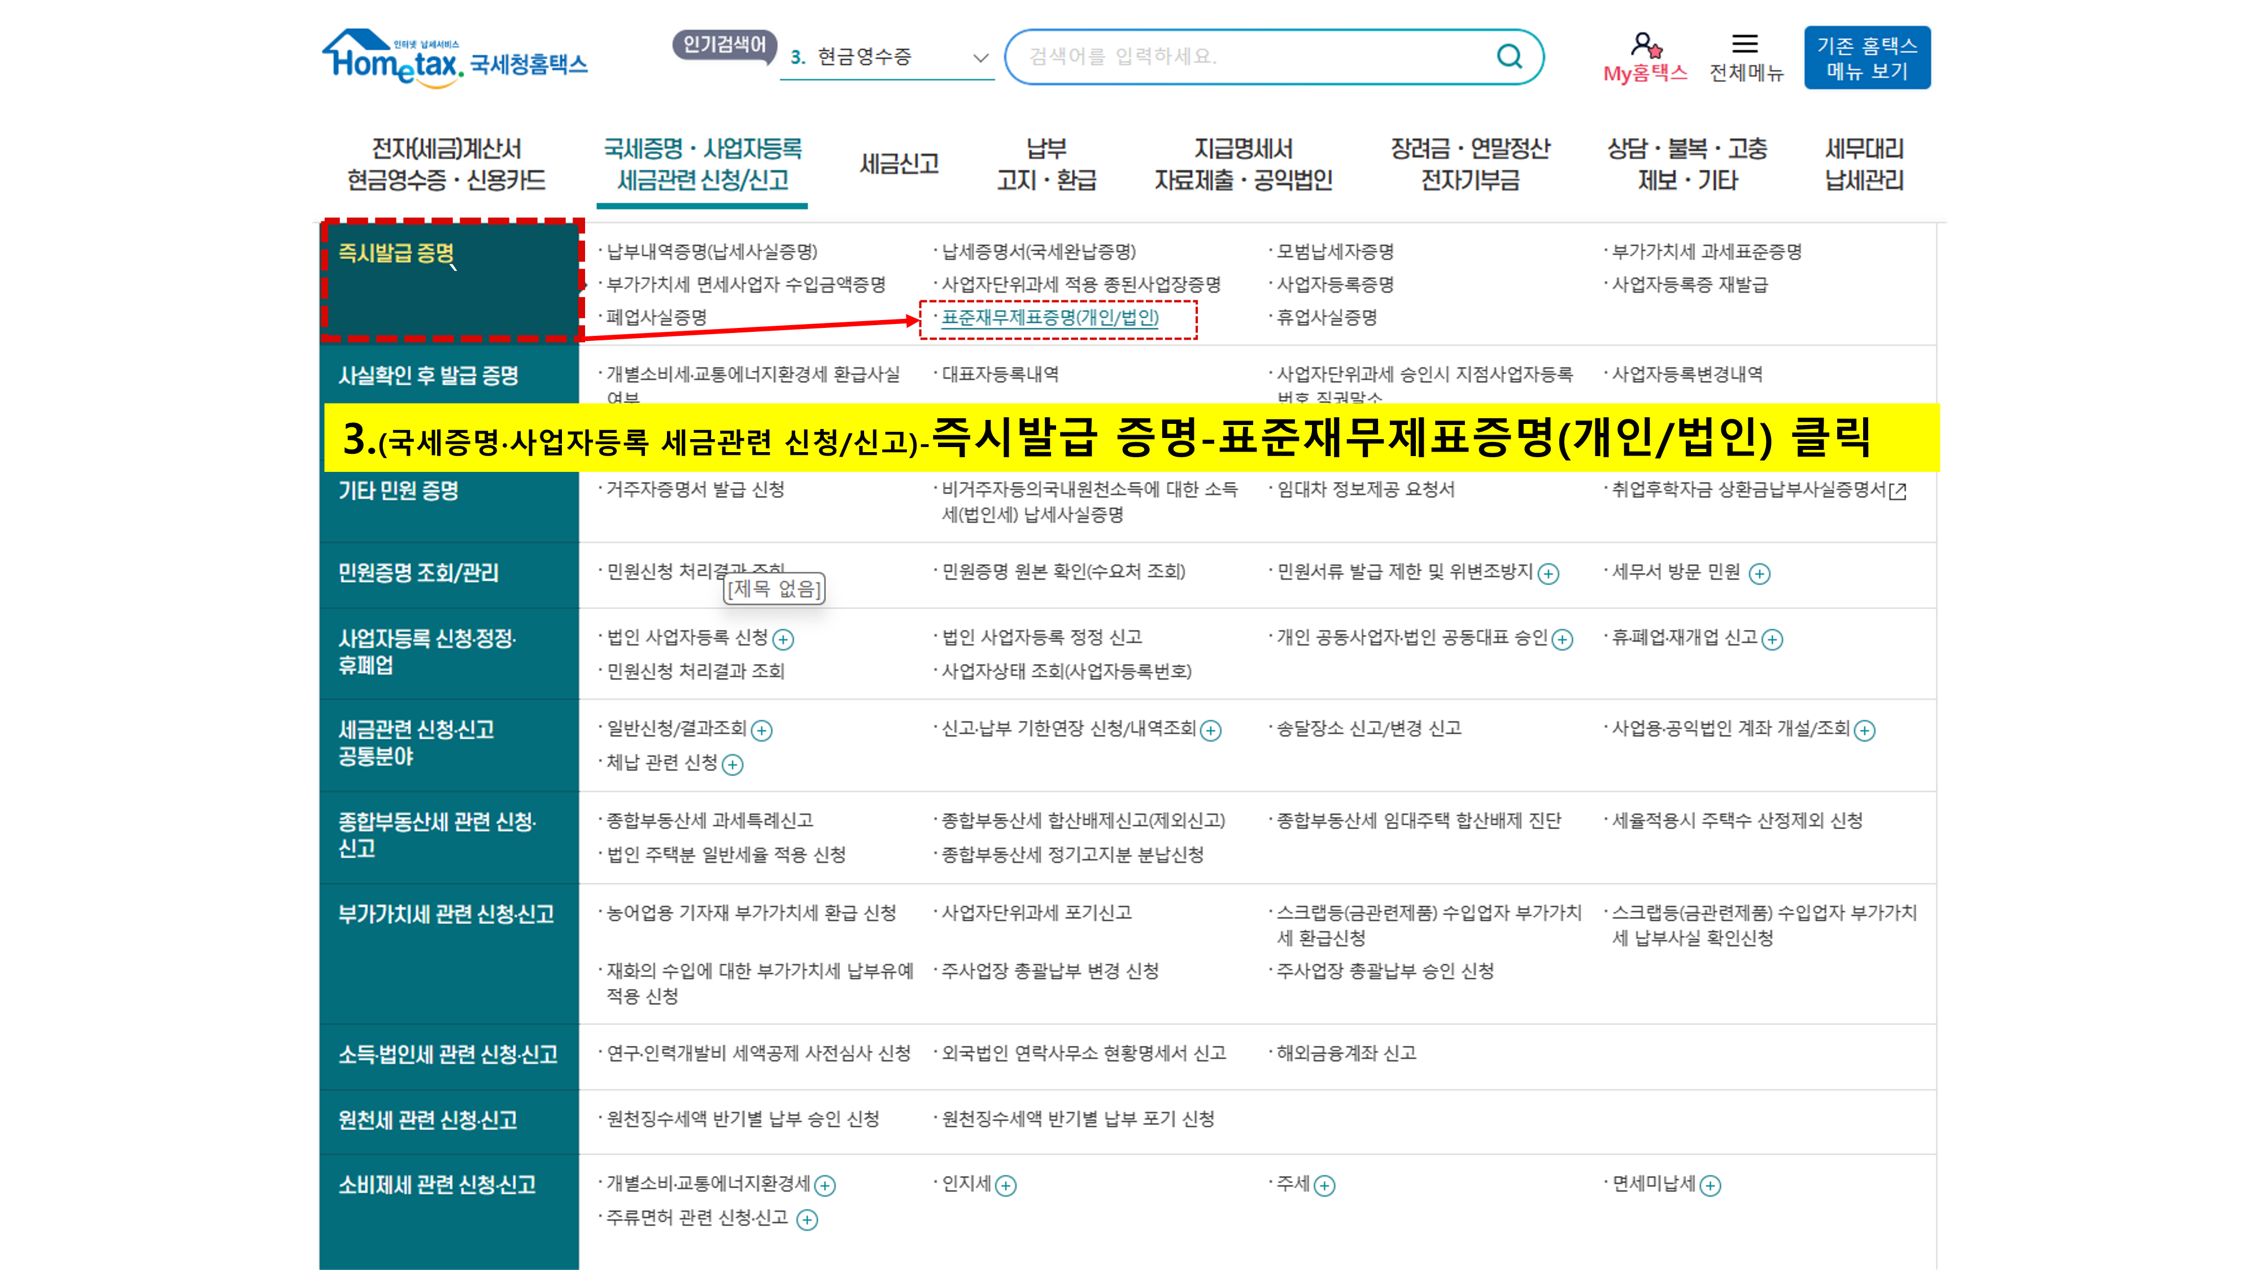The image size is (2259, 1270).
Task: Select 즉시발급 증명 sidebar category
Action: (x=396, y=253)
